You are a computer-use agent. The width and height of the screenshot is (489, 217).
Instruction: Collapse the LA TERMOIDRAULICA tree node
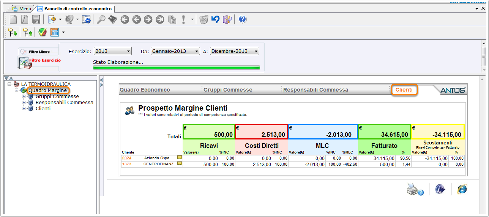pyautogui.click(x=9, y=84)
